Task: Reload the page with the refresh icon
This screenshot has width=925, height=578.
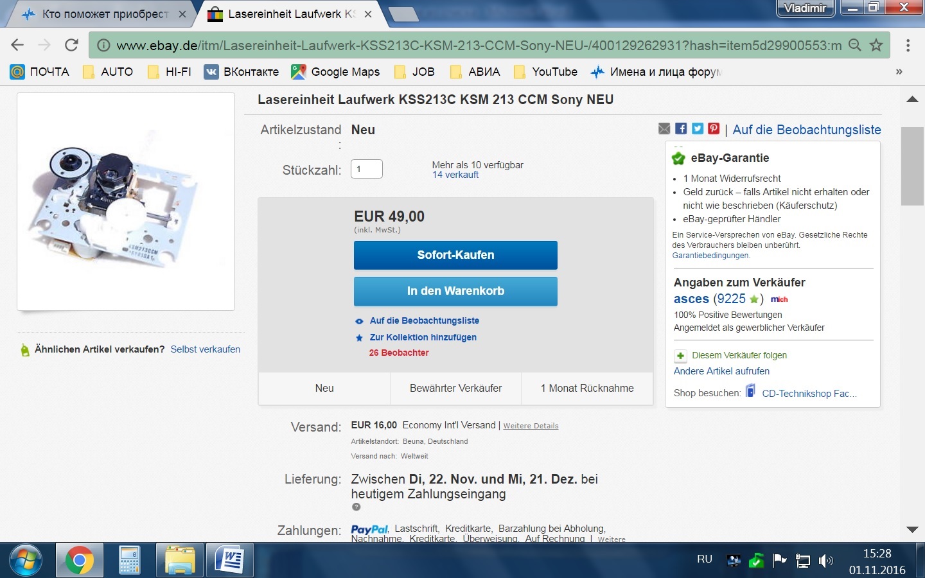Action: (x=71, y=45)
